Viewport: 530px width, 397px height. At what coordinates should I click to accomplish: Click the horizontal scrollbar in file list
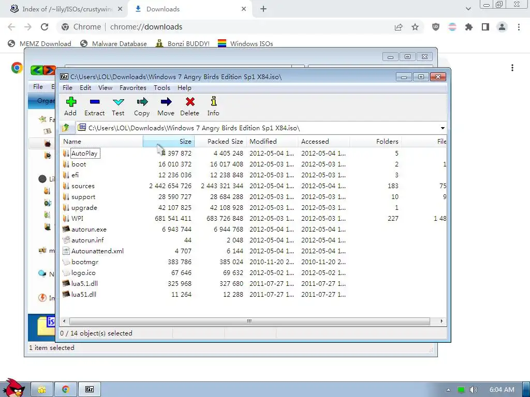point(249,321)
